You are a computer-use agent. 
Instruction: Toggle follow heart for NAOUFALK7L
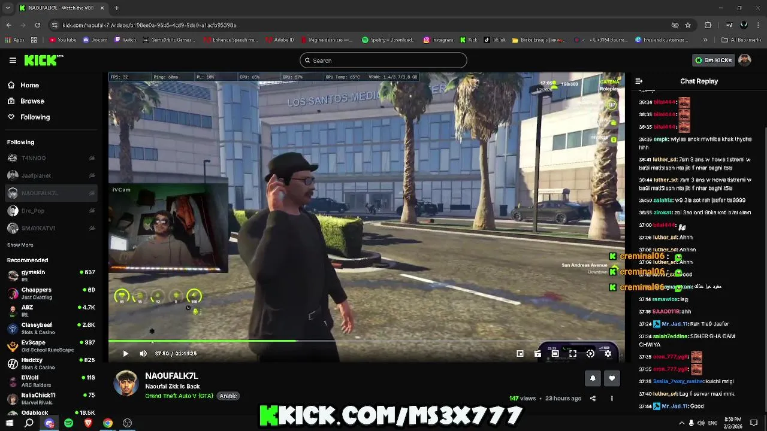[x=612, y=378]
